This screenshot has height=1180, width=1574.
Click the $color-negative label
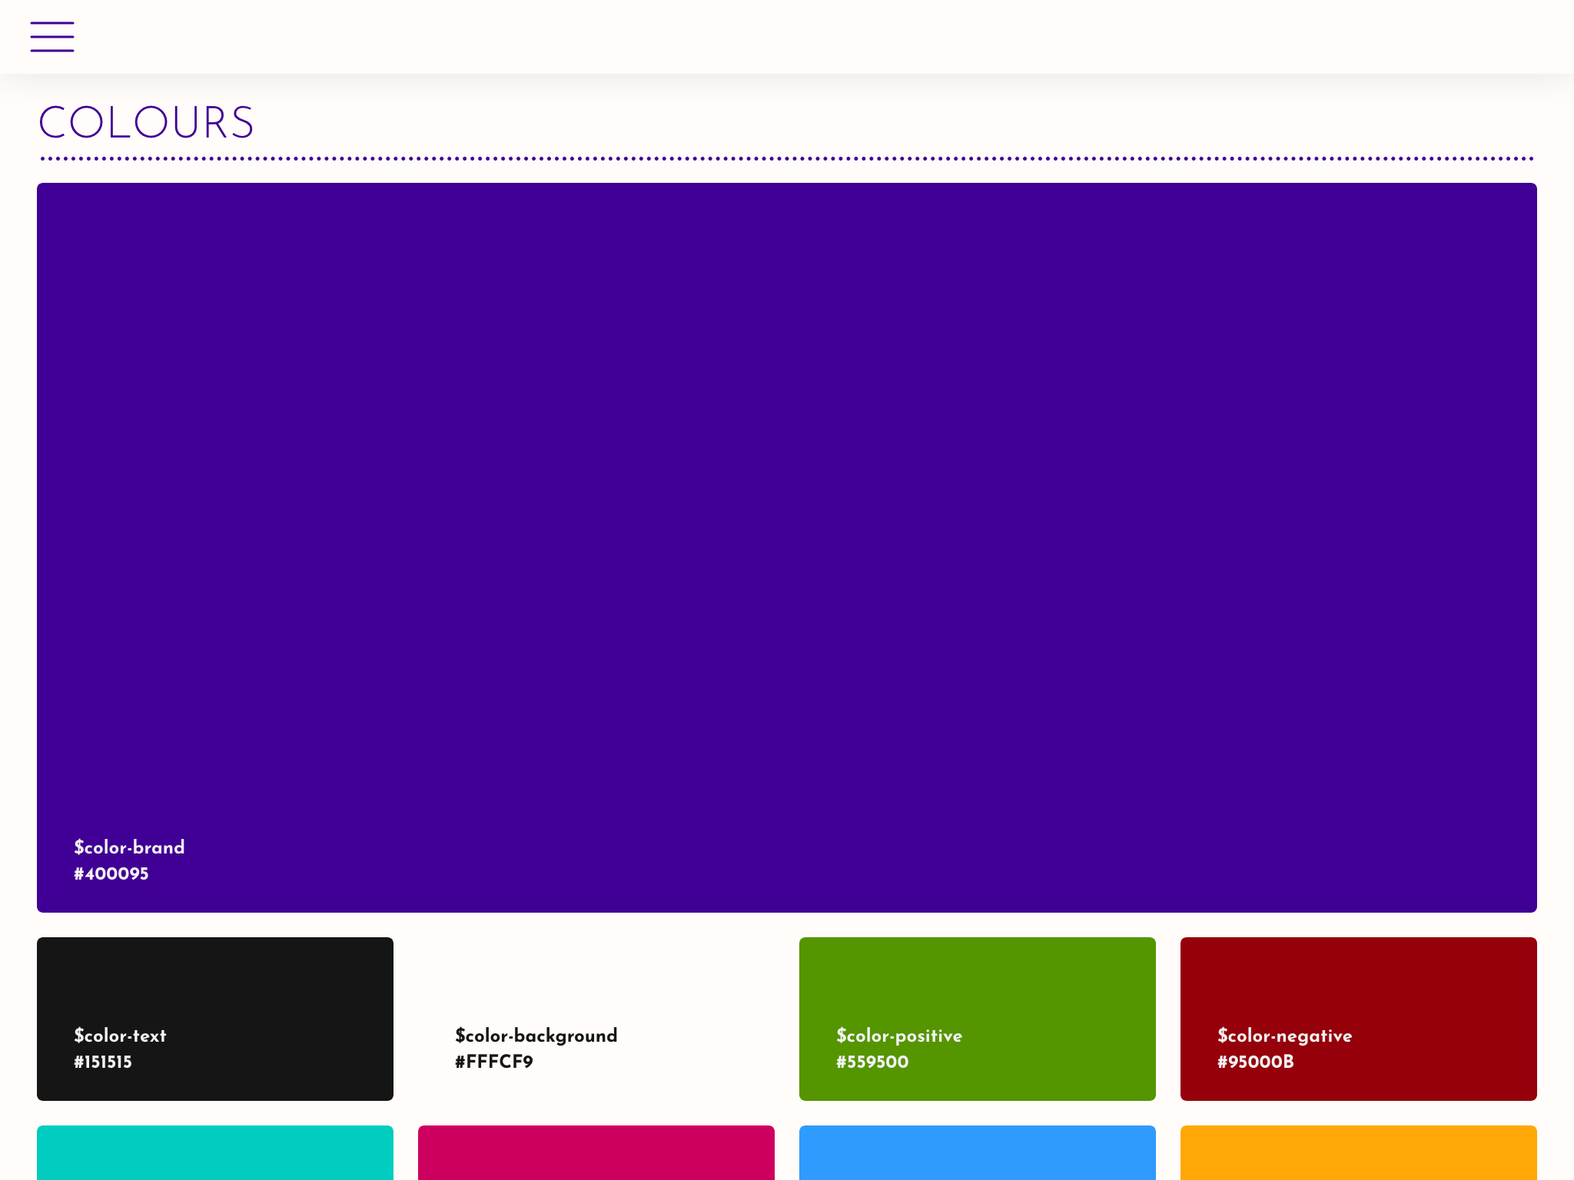point(1285,1036)
